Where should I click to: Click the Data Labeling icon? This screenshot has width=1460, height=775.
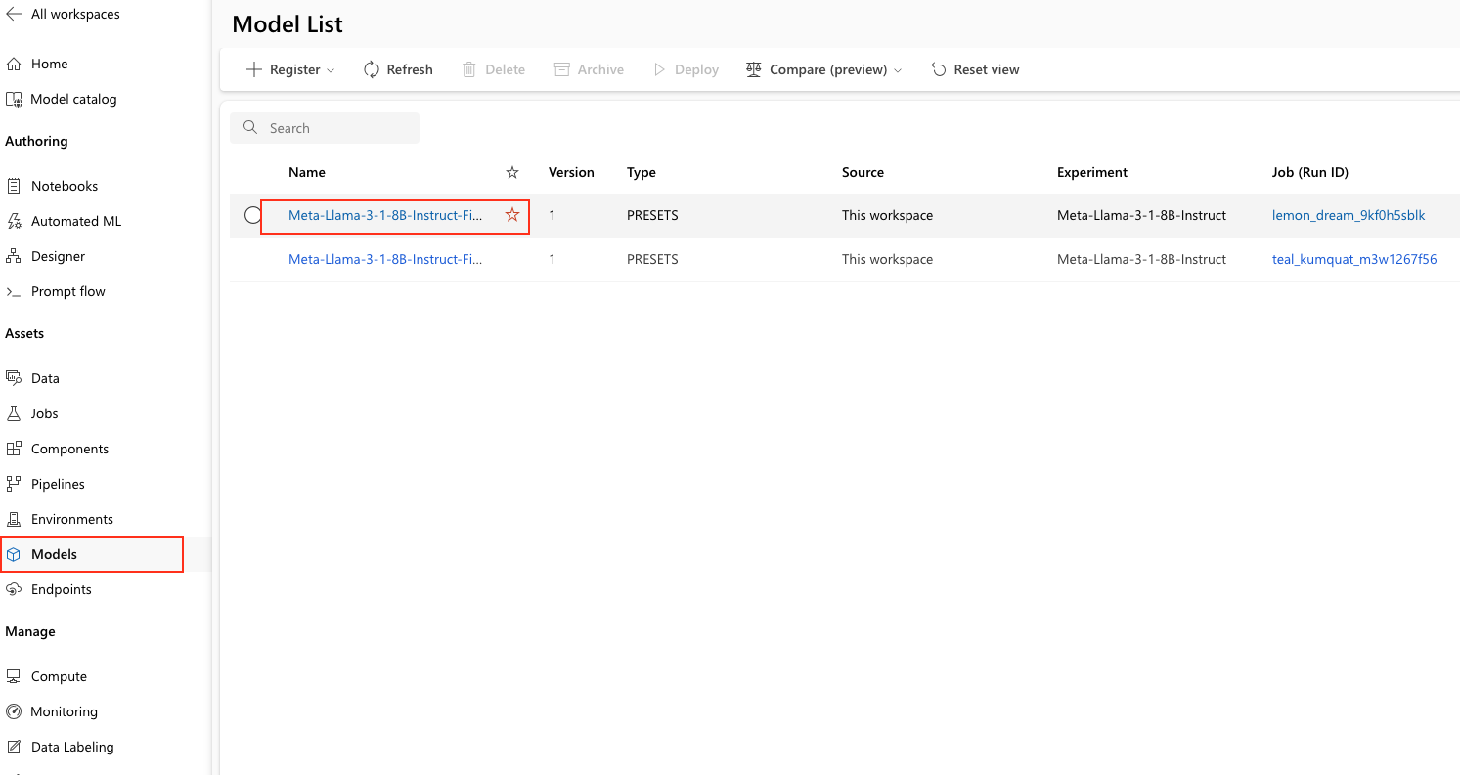14,747
